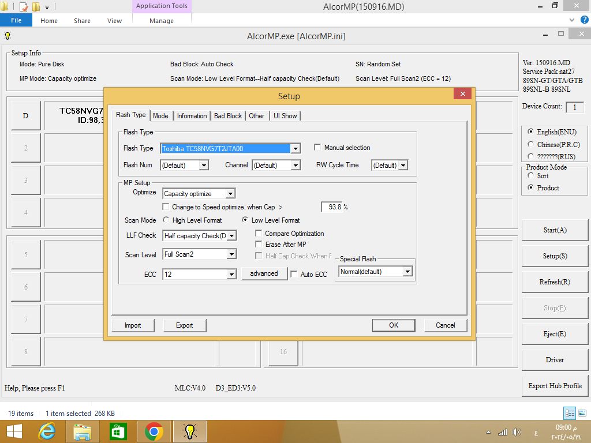591x443 pixels.
Task: Open the File ribbon menu
Action: click(x=16, y=20)
